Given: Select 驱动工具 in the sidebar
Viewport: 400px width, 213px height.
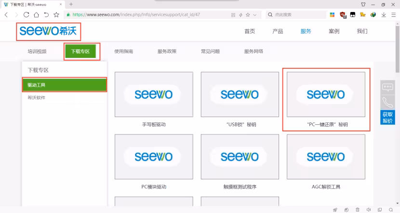Looking at the screenshot, I should click(x=64, y=85).
